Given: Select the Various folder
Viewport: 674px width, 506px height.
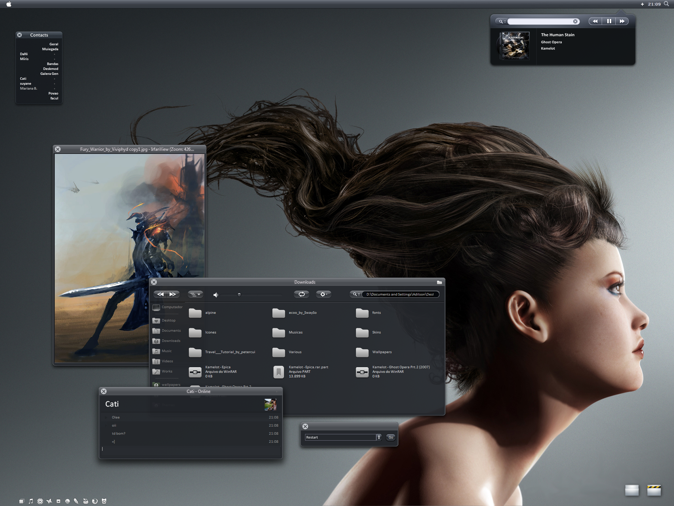Looking at the screenshot, I should (x=287, y=352).
